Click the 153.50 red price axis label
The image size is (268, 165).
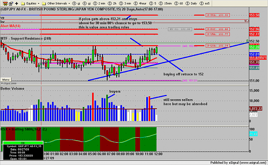click(254, 15)
